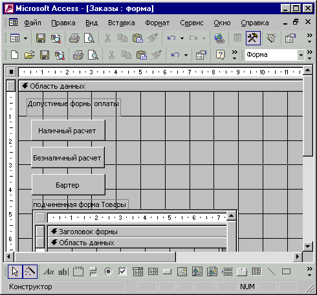Toggle the Select Objects pointer tool

coord(15,272)
